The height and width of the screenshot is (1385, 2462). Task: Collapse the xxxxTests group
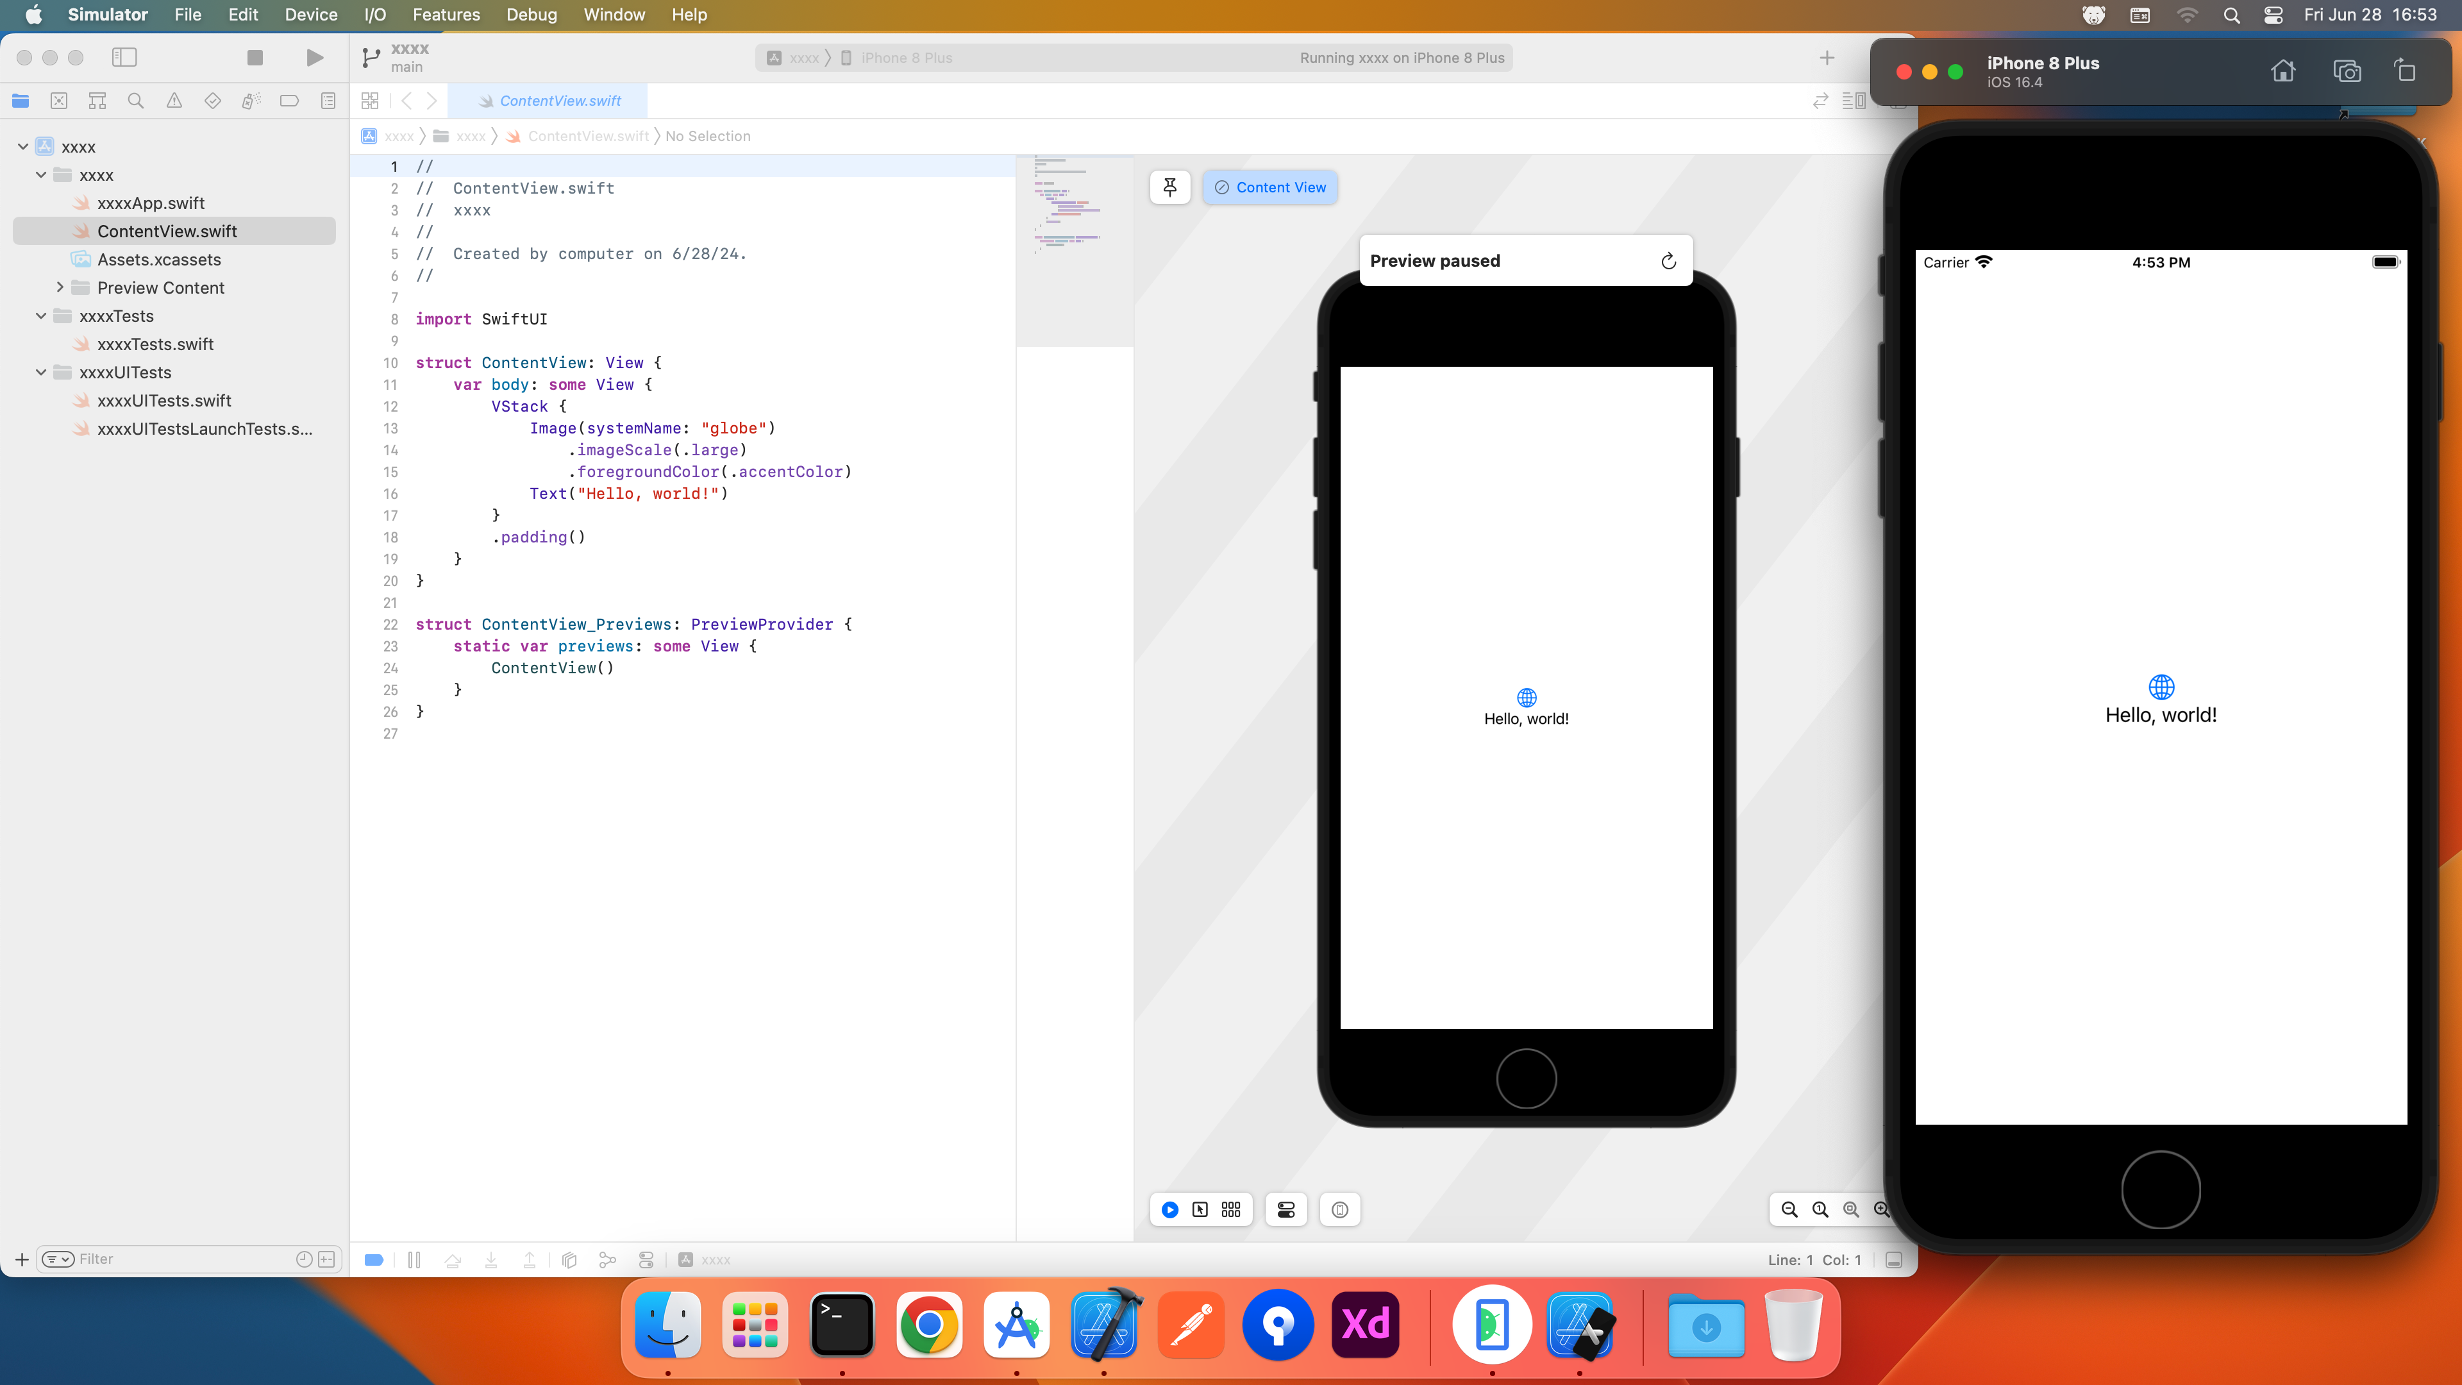[41, 315]
